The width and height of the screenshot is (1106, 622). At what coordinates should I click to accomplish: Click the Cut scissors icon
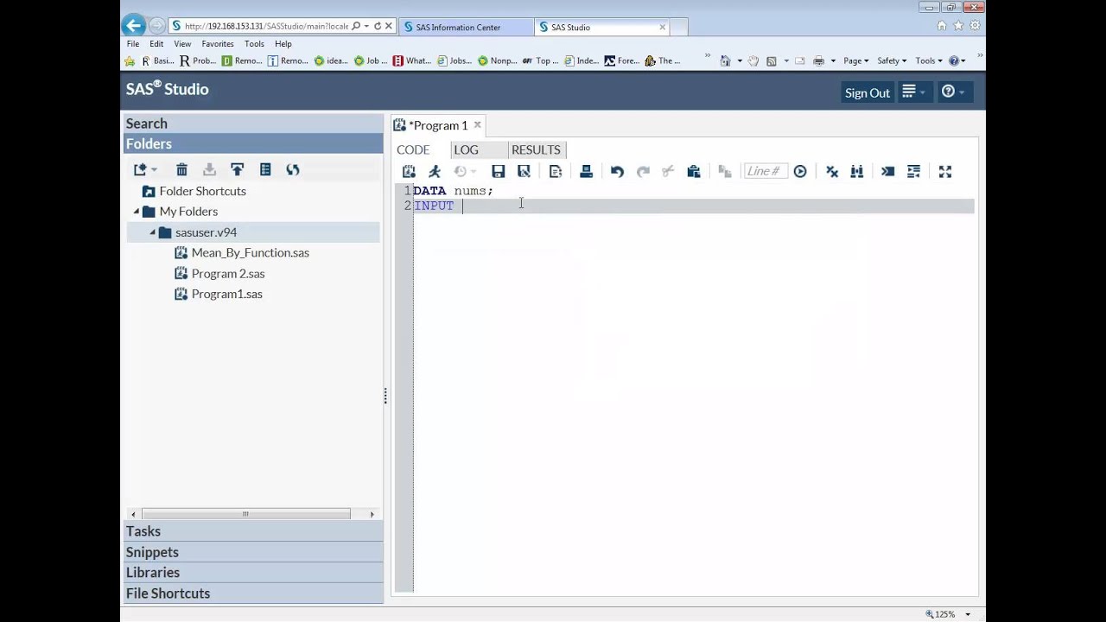668,171
